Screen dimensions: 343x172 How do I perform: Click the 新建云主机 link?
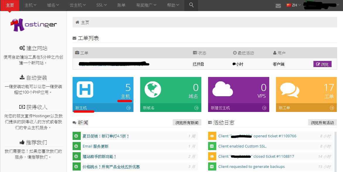[x=220, y=108]
